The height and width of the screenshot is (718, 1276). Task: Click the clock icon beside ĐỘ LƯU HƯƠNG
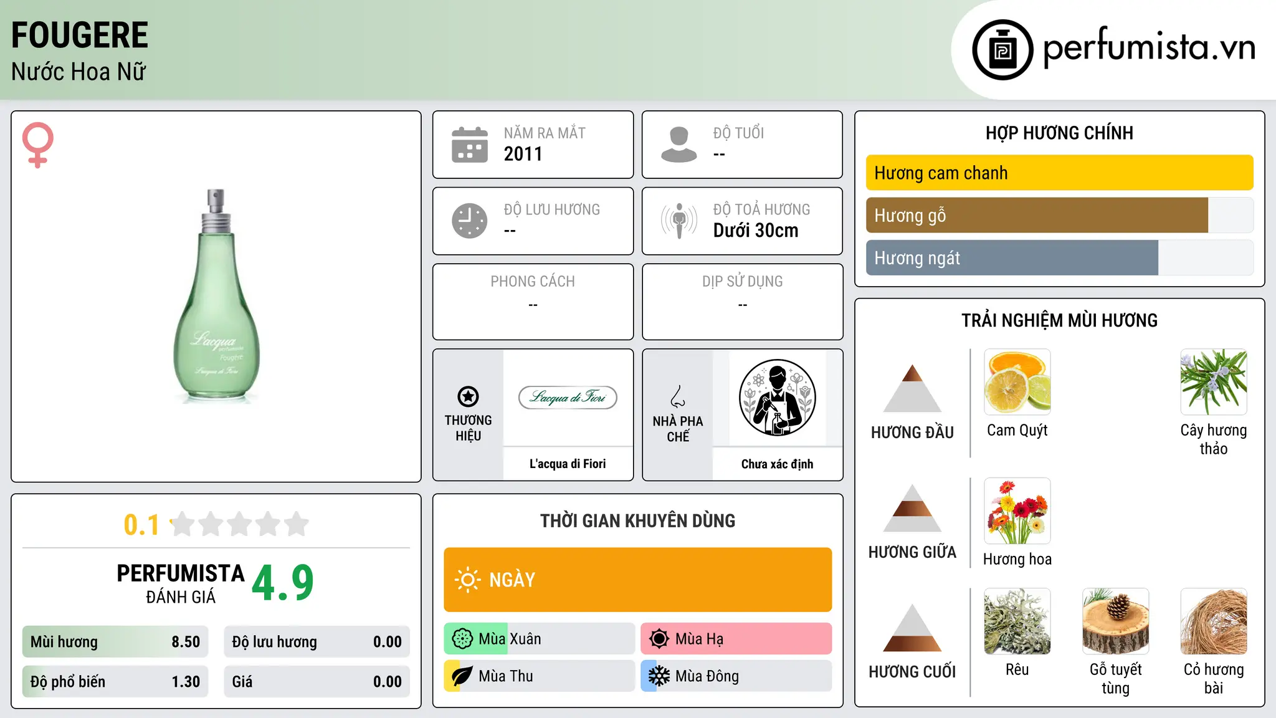470,221
